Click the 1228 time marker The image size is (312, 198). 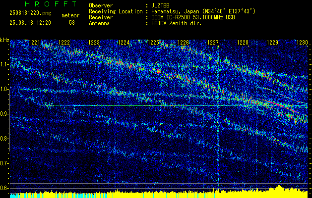pos(243,43)
